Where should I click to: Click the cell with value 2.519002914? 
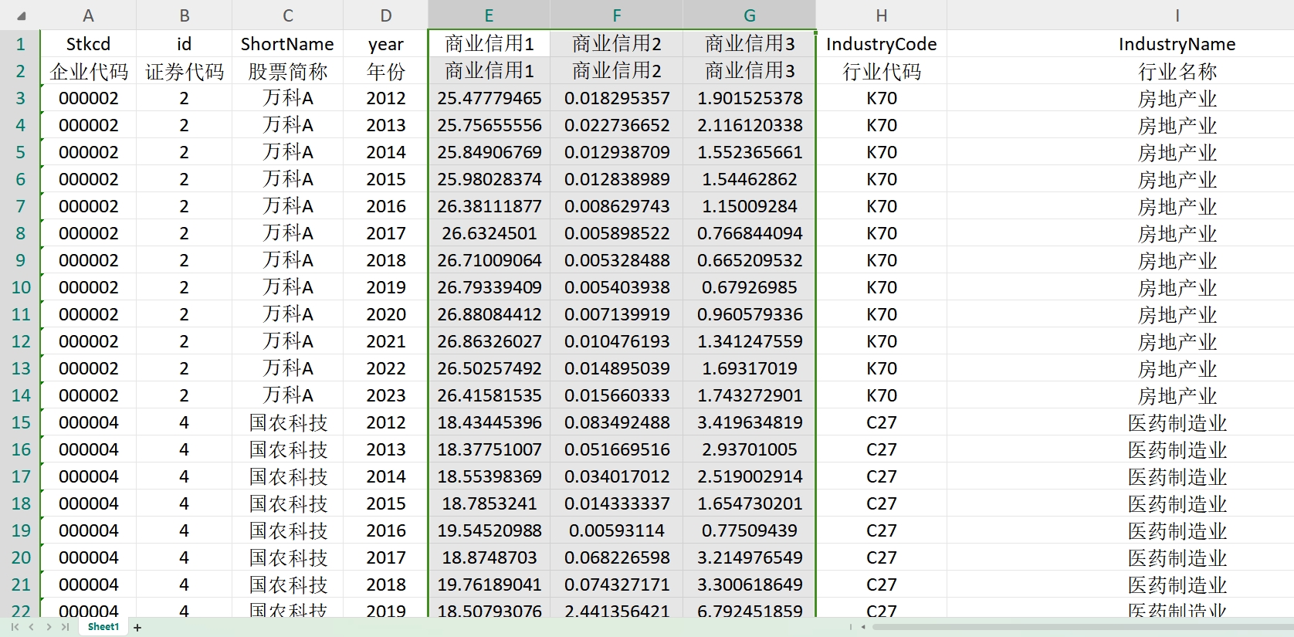(x=749, y=476)
